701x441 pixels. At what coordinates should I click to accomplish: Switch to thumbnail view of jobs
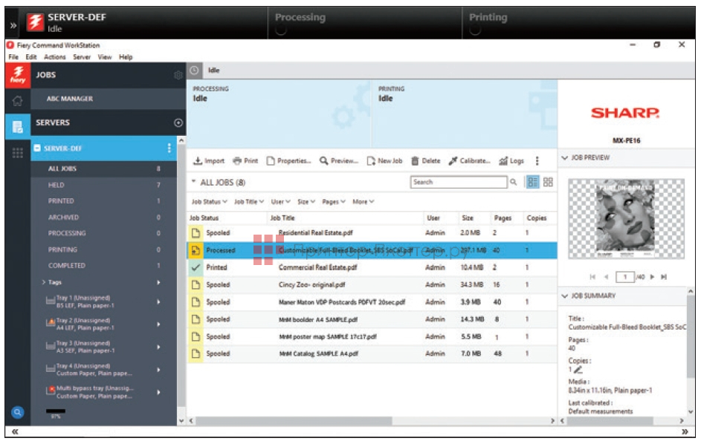point(549,182)
